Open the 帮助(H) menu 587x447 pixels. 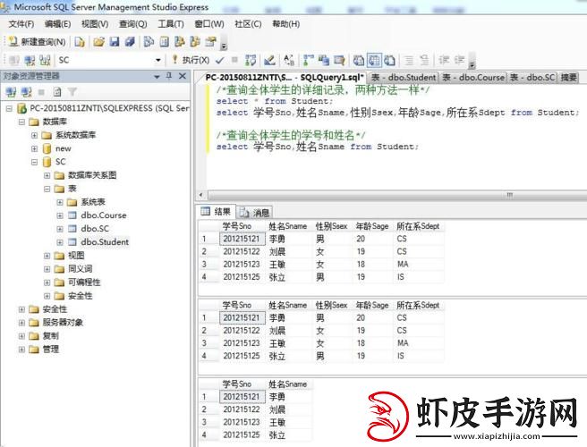tap(286, 24)
